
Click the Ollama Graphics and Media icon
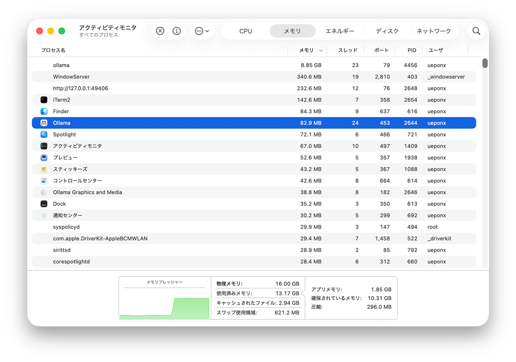pos(44,192)
